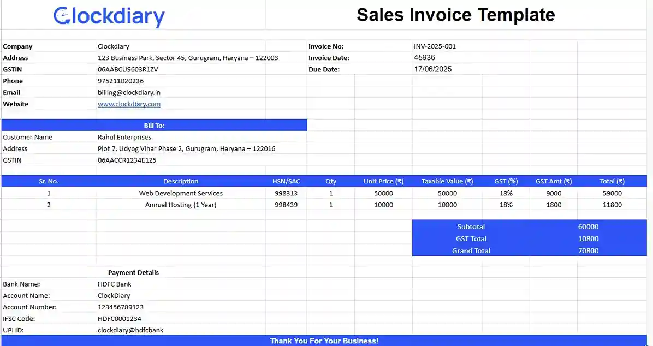653x346 pixels.
Task: Click the GST Amt column header
Action: click(x=554, y=181)
